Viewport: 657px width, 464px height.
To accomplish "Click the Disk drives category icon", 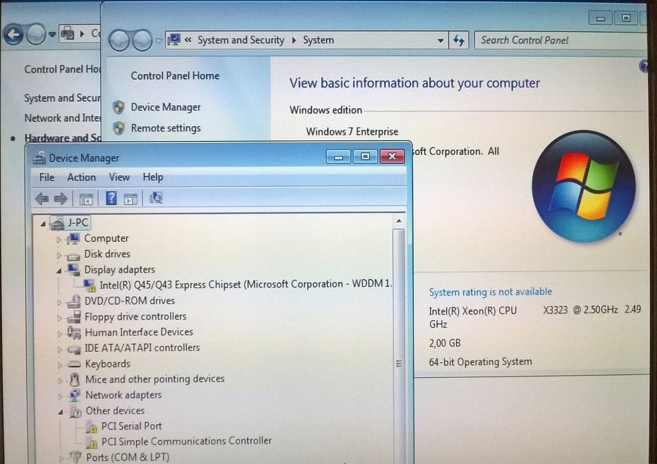I will [73, 256].
